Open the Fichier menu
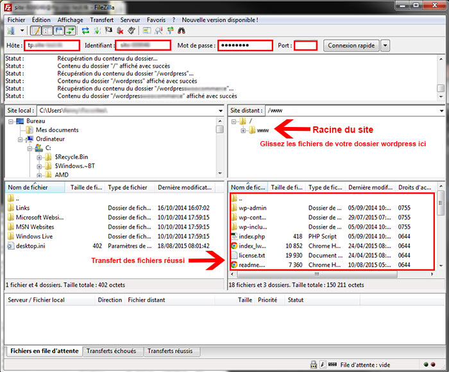This screenshot has width=449, height=372. point(16,20)
